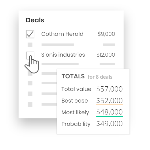Select the Probability $49,000 figure
This screenshot has width=150, height=150.
pos(109,124)
